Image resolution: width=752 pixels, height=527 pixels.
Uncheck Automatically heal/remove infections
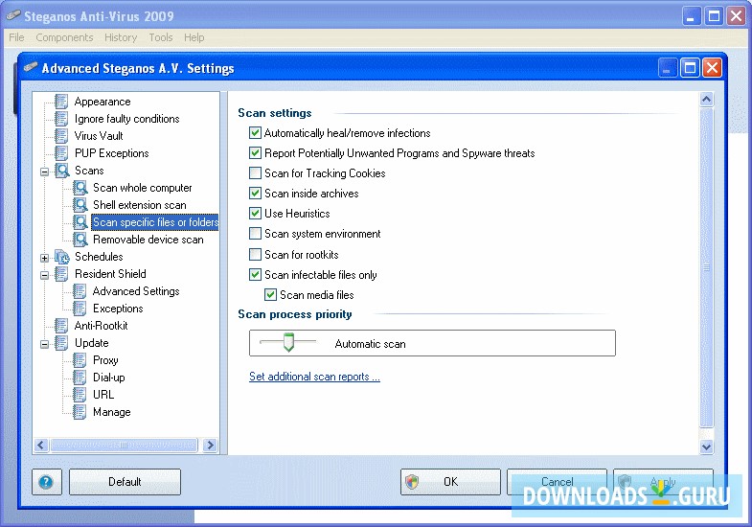point(255,133)
